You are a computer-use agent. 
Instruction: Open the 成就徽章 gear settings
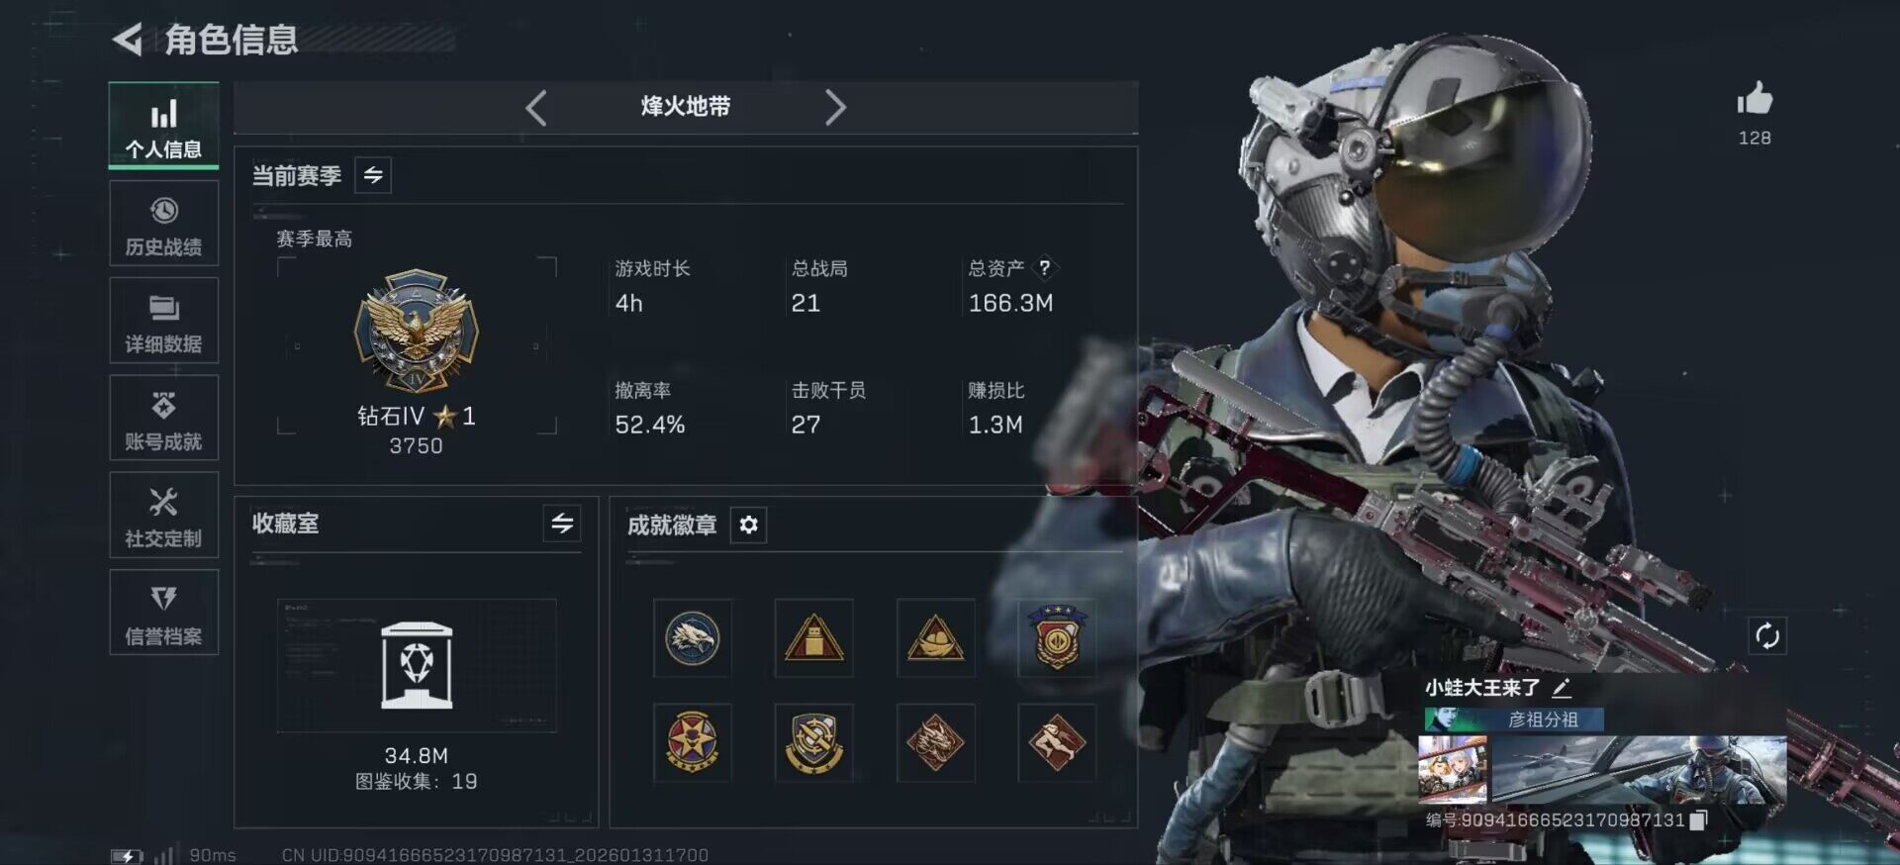[748, 525]
